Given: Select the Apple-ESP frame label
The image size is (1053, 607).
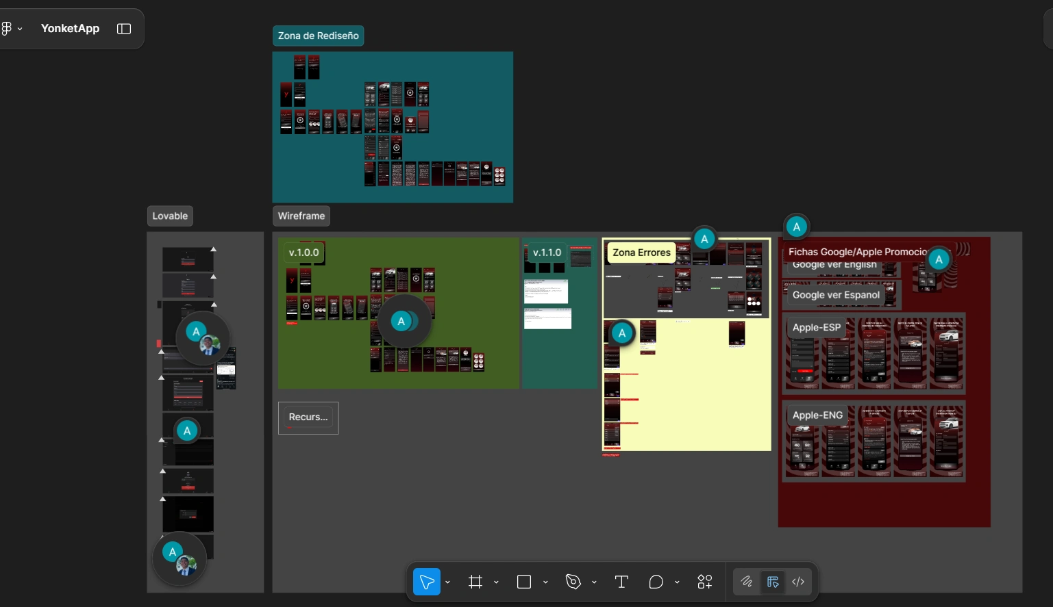Looking at the screenshot, I should [817, 328].
